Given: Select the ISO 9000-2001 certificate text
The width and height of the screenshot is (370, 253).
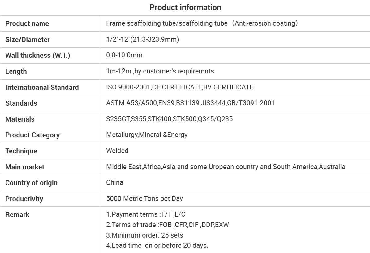Looking at the screenshot, I should (x=179, y=87).
